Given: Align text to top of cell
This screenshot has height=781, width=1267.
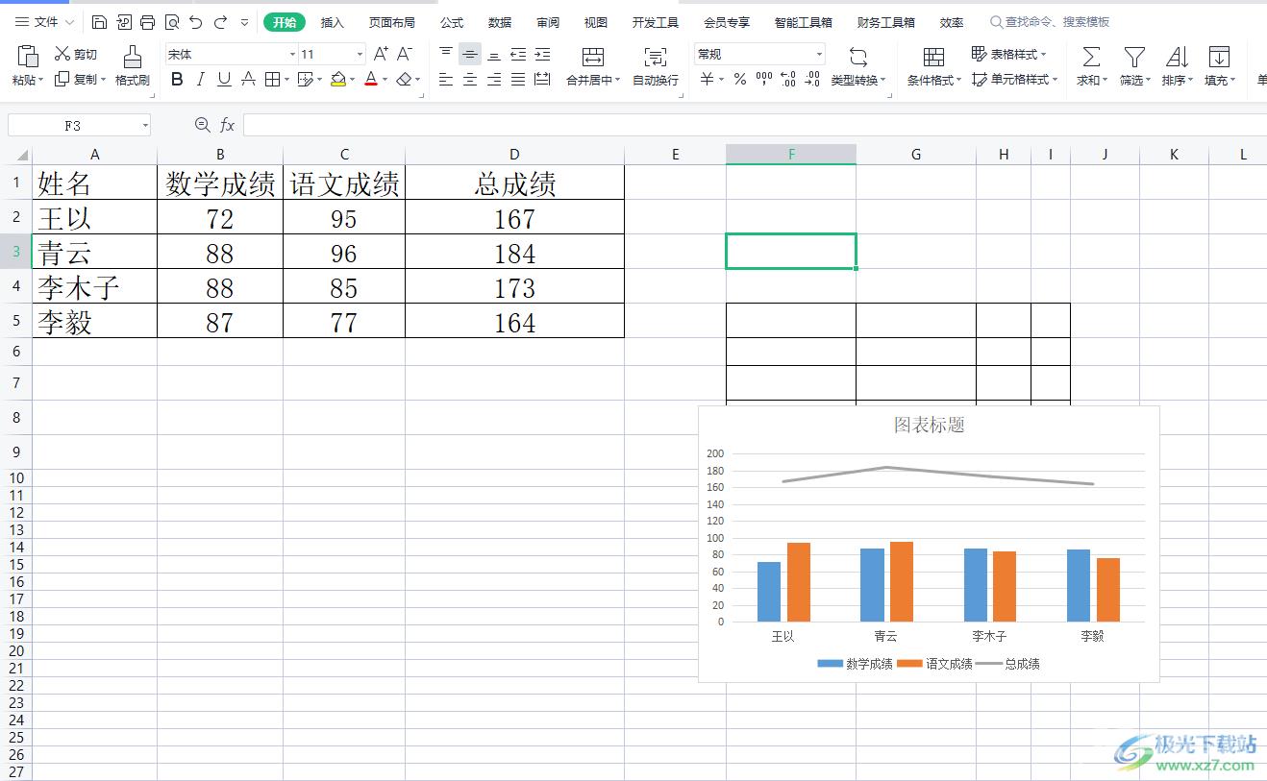Looking at the screenshot, I should [446, 54].
